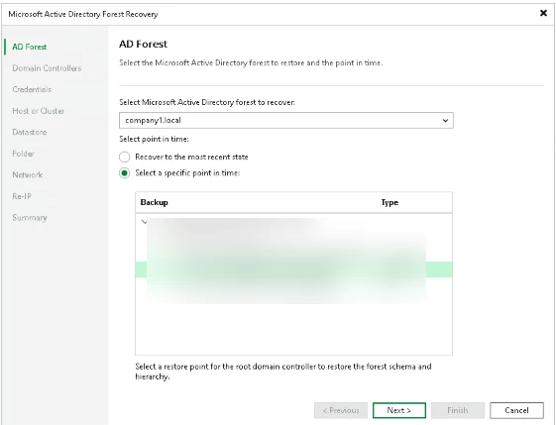Open the Folder step
556x425 pixels.
coord(23,154)
